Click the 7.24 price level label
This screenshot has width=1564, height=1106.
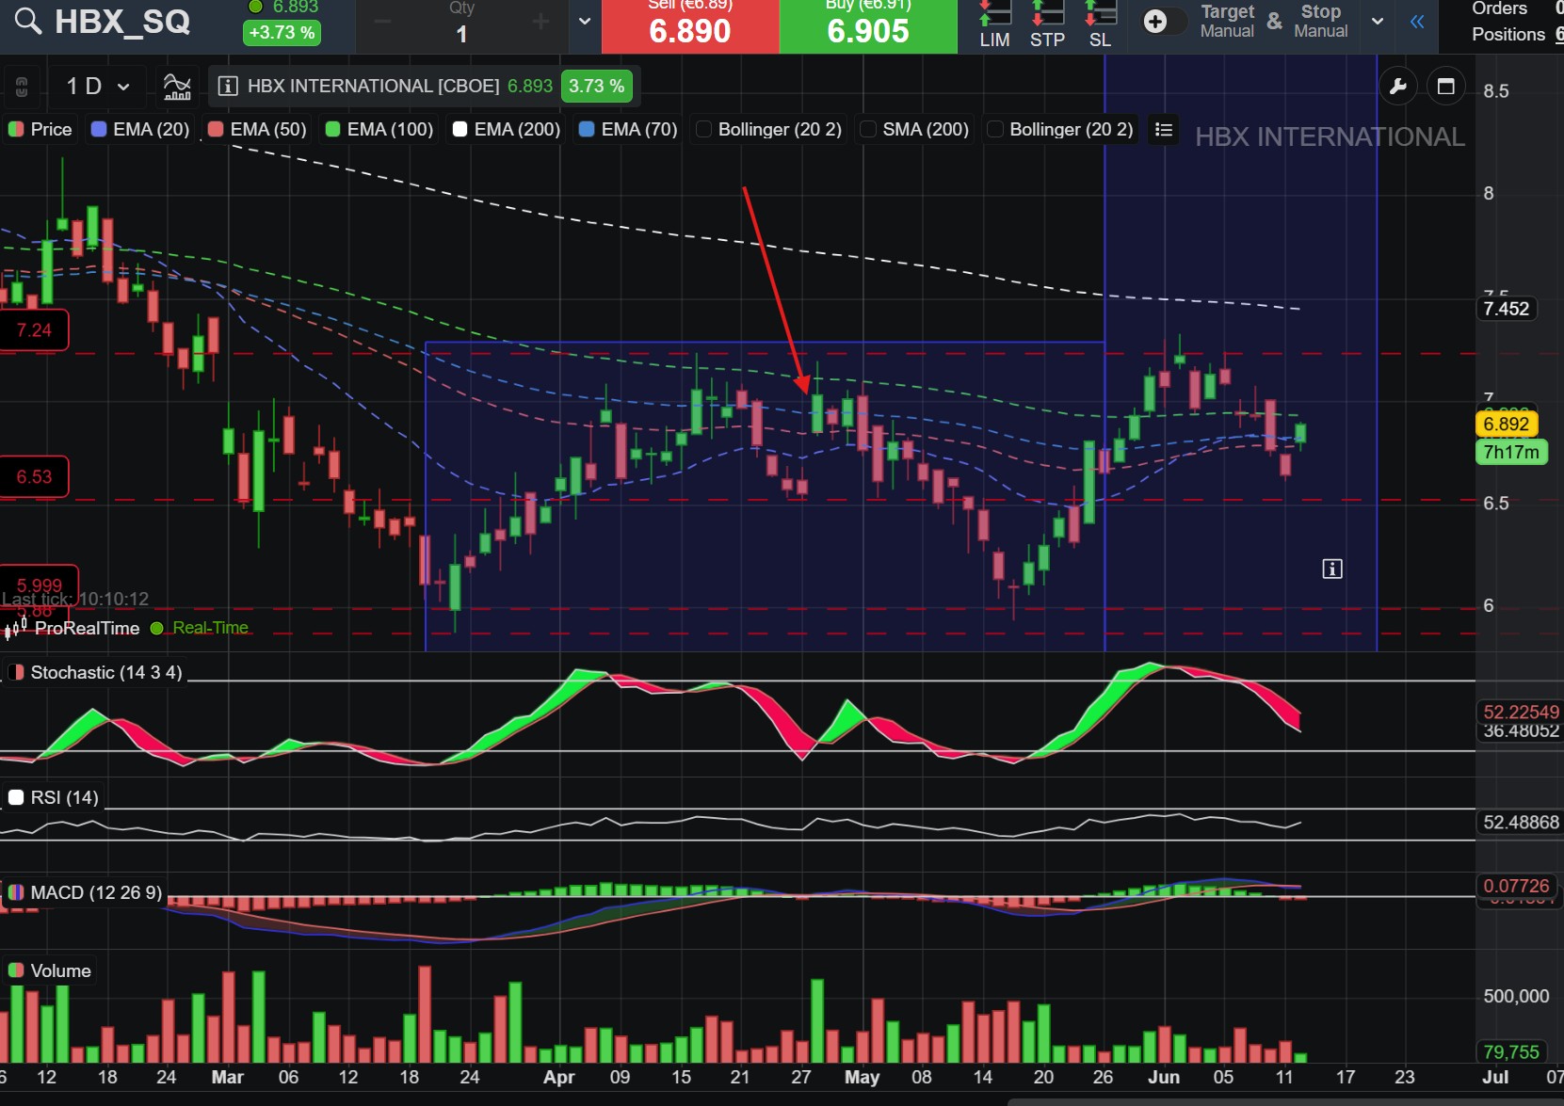(34, 330)
